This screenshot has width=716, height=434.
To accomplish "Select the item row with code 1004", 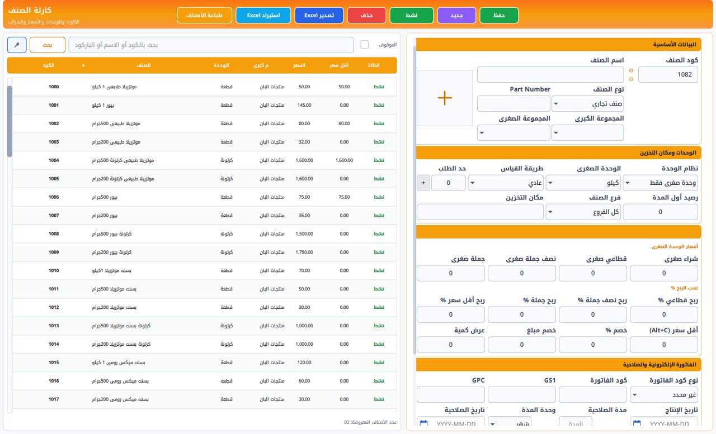I will pos(204,160).
